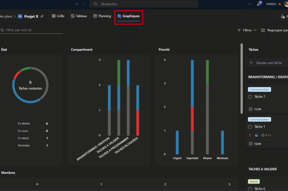Open the Filtres dropdown
Screen dimensions: 288x191
pos(247,30)
